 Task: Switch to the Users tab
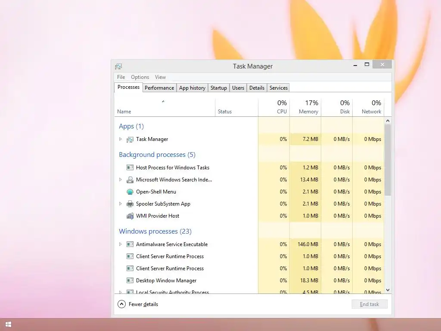238,88
